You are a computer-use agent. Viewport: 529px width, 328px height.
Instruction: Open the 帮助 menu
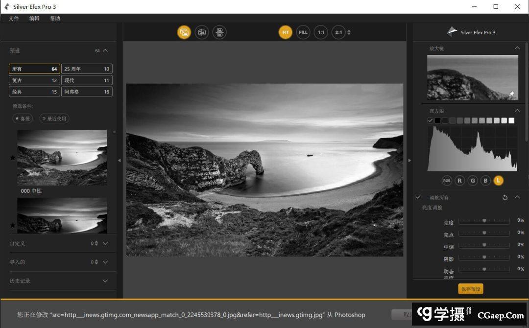tap(55, 19)
